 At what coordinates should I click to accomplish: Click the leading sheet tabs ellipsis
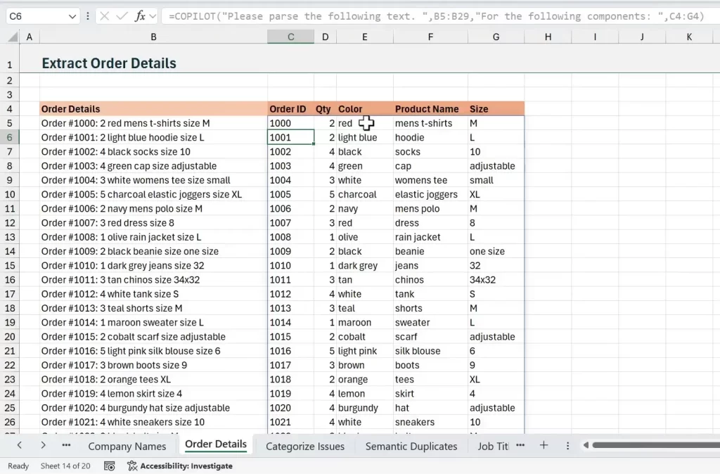(x=66, y=445)
